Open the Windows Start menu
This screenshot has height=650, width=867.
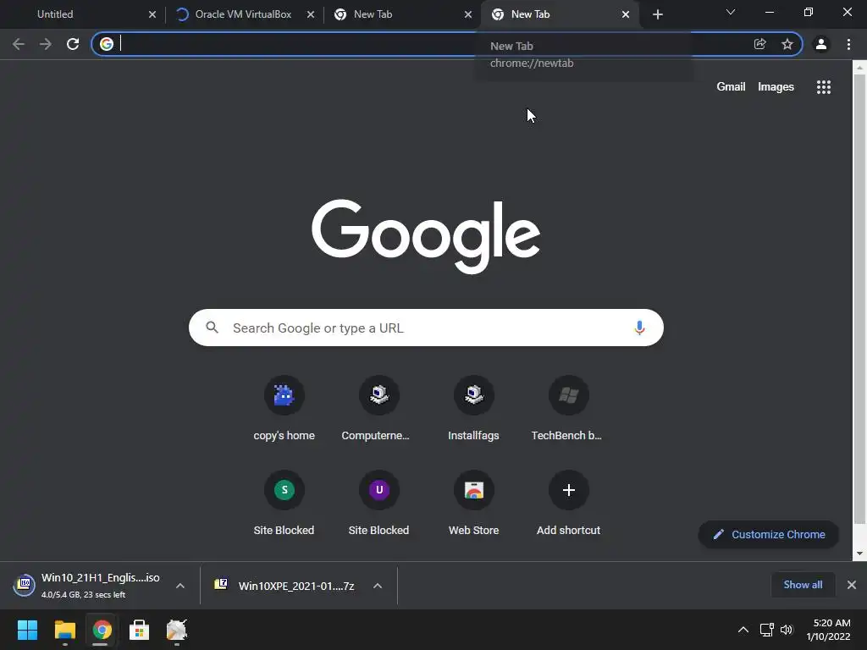tap(27, 630)
